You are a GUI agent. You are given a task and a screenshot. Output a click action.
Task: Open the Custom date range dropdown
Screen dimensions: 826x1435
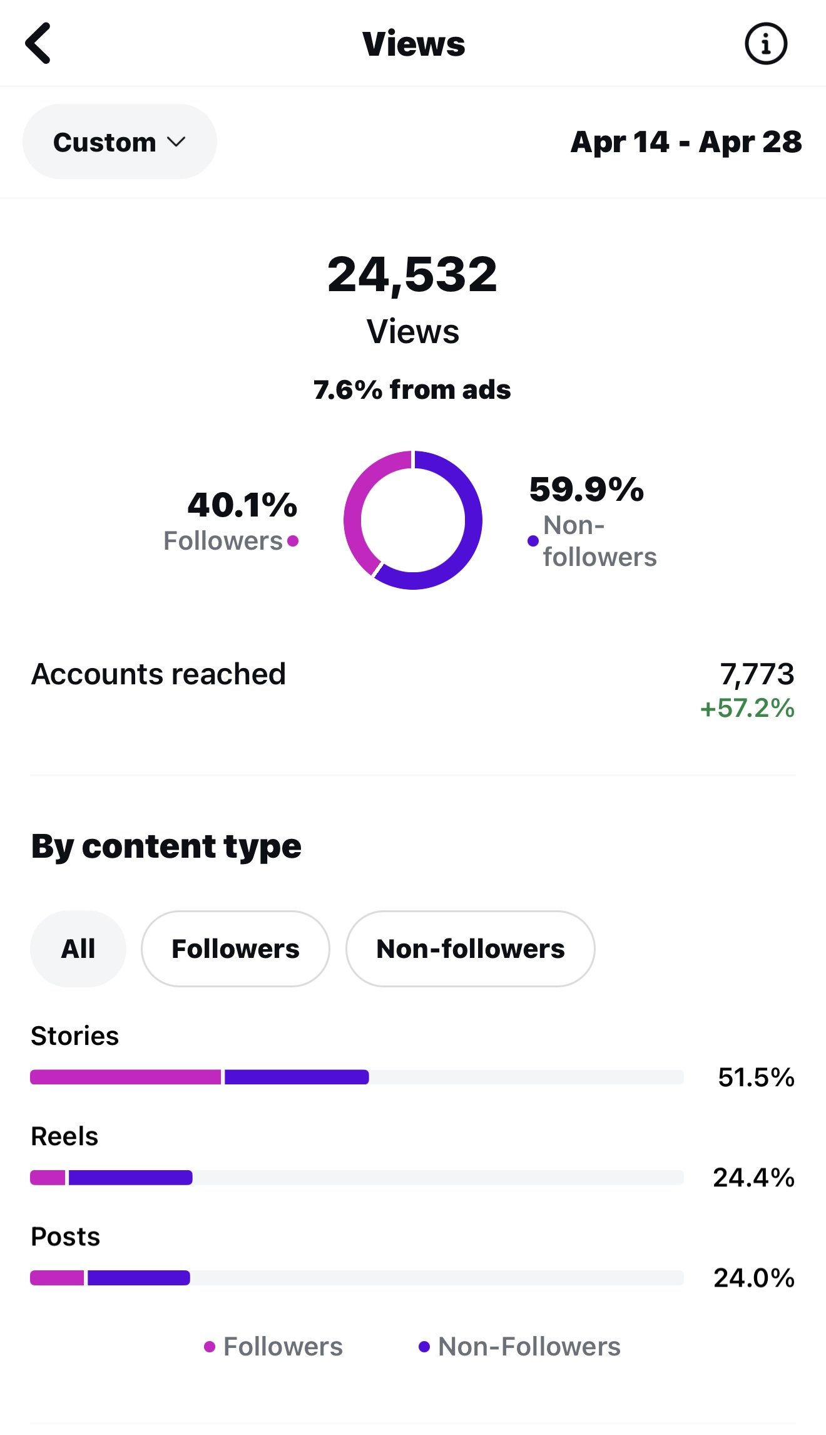coord(120,141)
